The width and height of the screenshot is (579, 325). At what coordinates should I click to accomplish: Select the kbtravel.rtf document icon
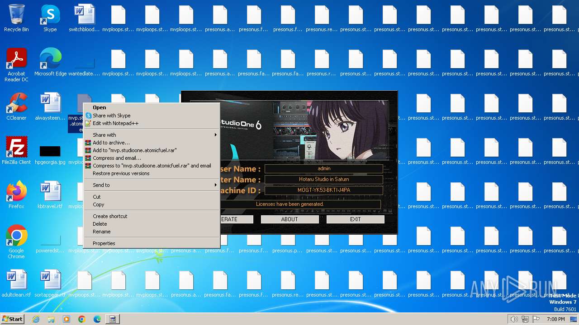pos(50,195)
